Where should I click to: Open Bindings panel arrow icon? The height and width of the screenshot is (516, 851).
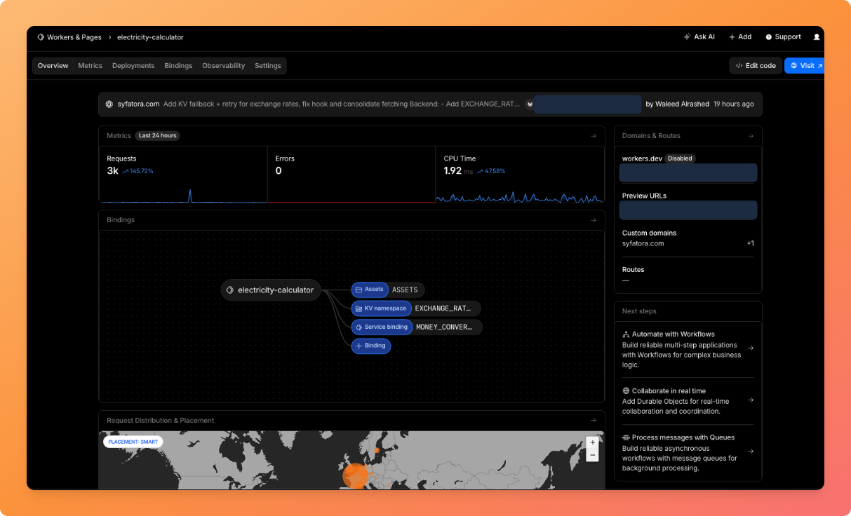point(594,220)
